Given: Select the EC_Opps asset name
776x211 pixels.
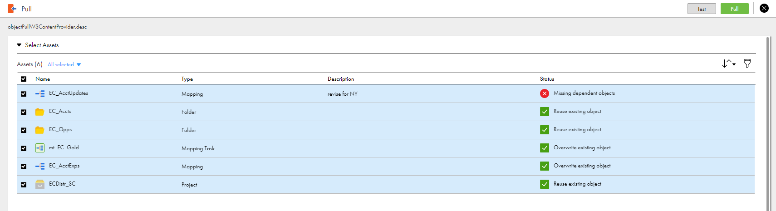Looking at the screenshot, I should pyautogui.click(x=60, y=129).
